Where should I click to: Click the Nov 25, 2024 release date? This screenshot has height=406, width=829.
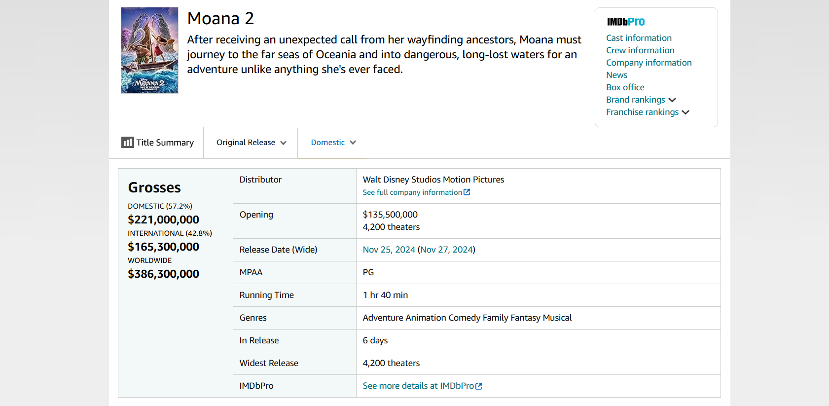coord(389,250)
